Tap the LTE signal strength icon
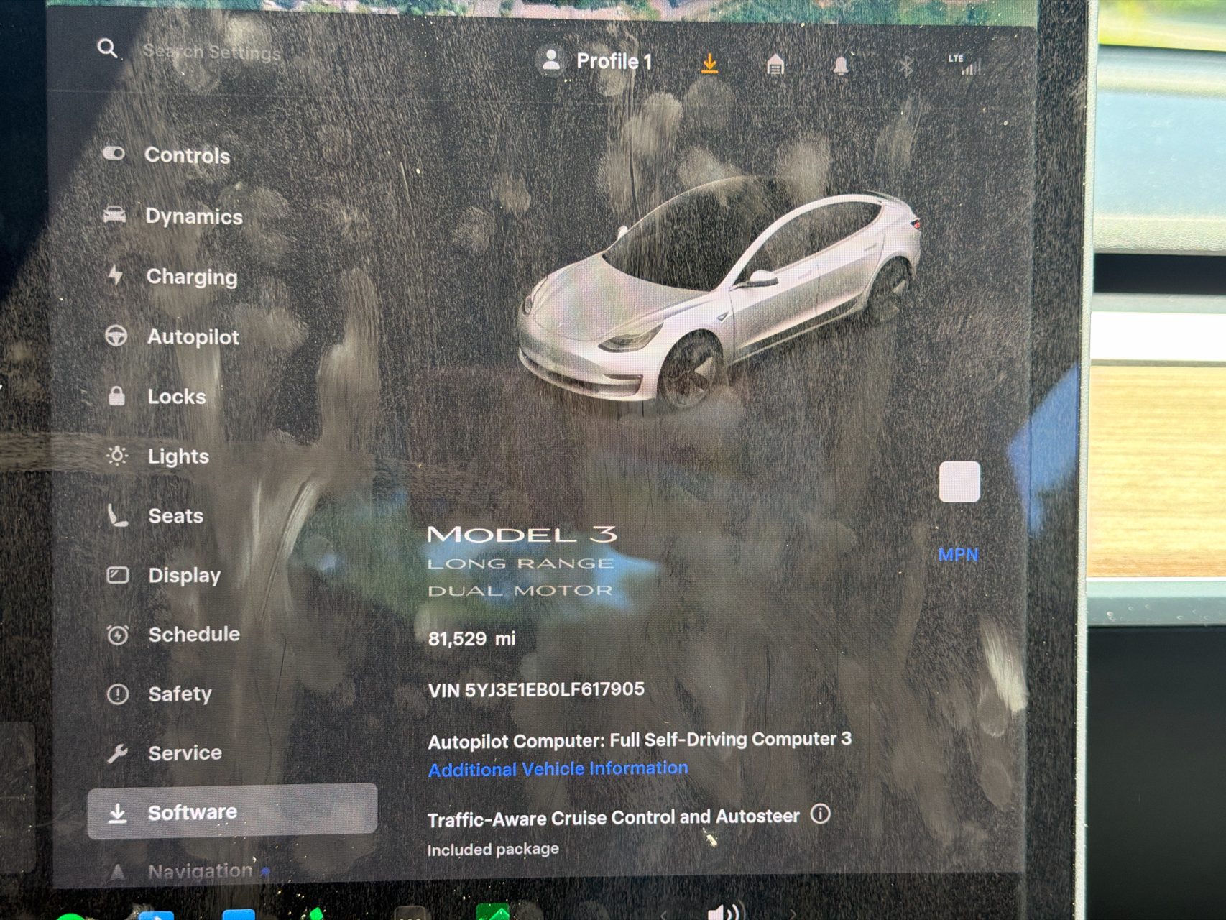Viewport: 1226px width, 920px height. (x=964, y=65)
